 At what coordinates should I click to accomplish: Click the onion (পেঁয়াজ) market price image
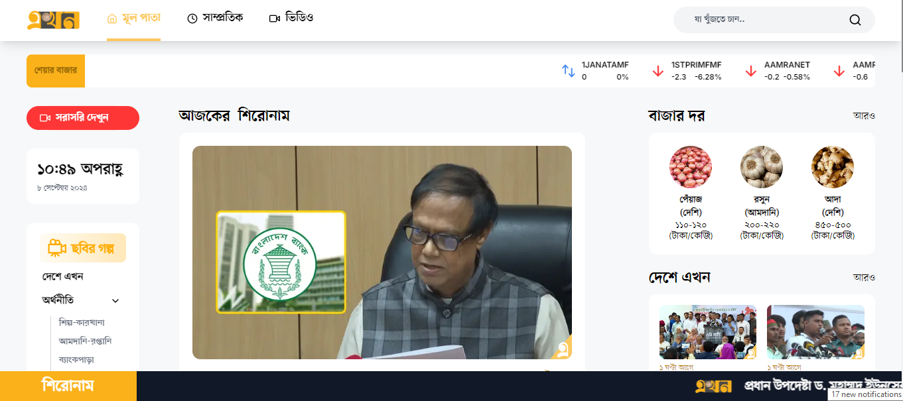point(690,167)
